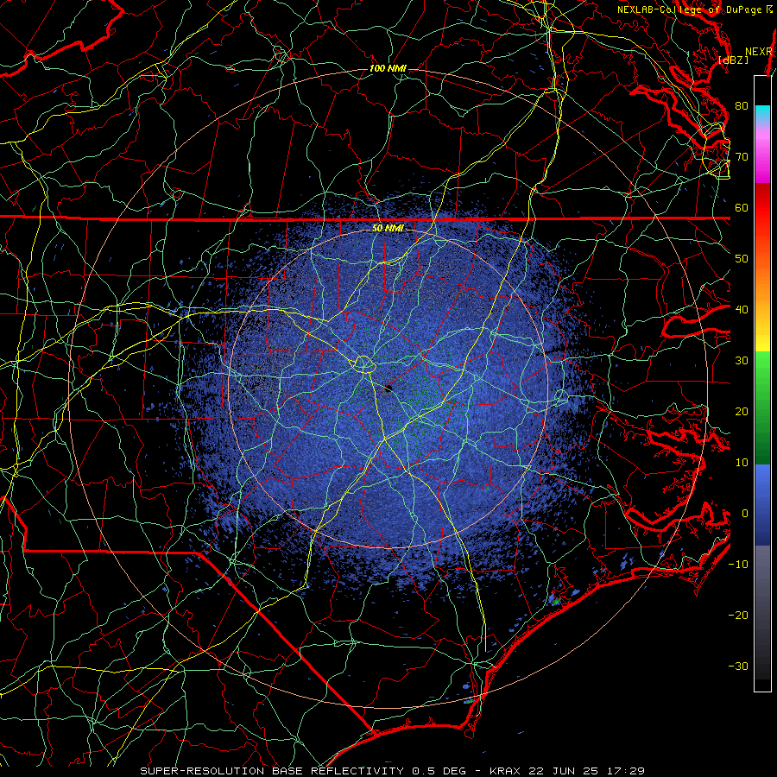The width and height of the screenshot is (777, 777).
Task: Click the 30 value on the dBZ scale
Action: click(742, 361)
